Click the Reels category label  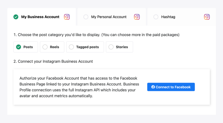[x=55, y=47]
